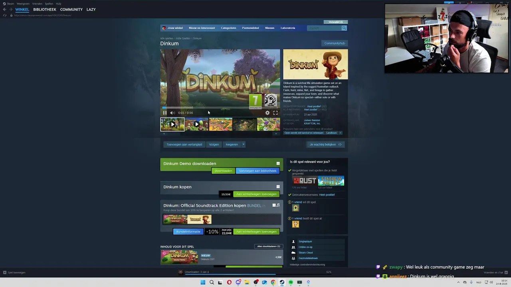Pause the Dinkum trailer video
The width and height of the screenshot is (511, 287).
coord(164,113)
